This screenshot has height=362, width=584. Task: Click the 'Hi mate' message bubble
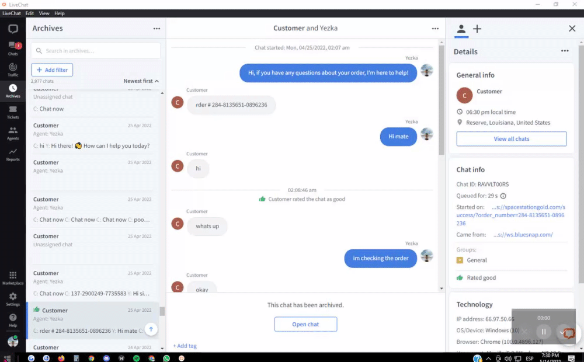pyautogui.click(x=398, y=137)
